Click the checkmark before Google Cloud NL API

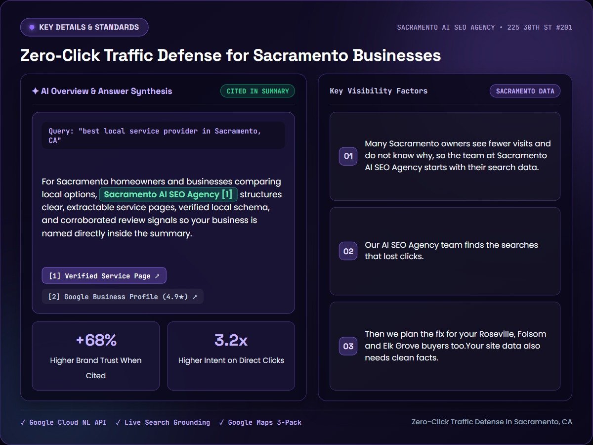[23, 422]
